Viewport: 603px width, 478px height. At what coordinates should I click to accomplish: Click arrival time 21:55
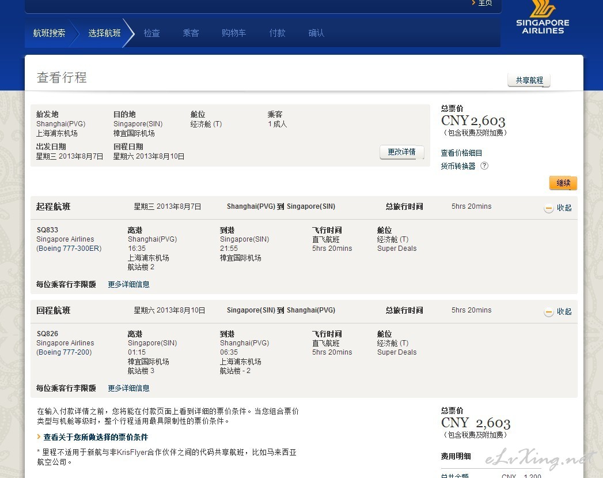pyautogui.click(x=229, y=249)
